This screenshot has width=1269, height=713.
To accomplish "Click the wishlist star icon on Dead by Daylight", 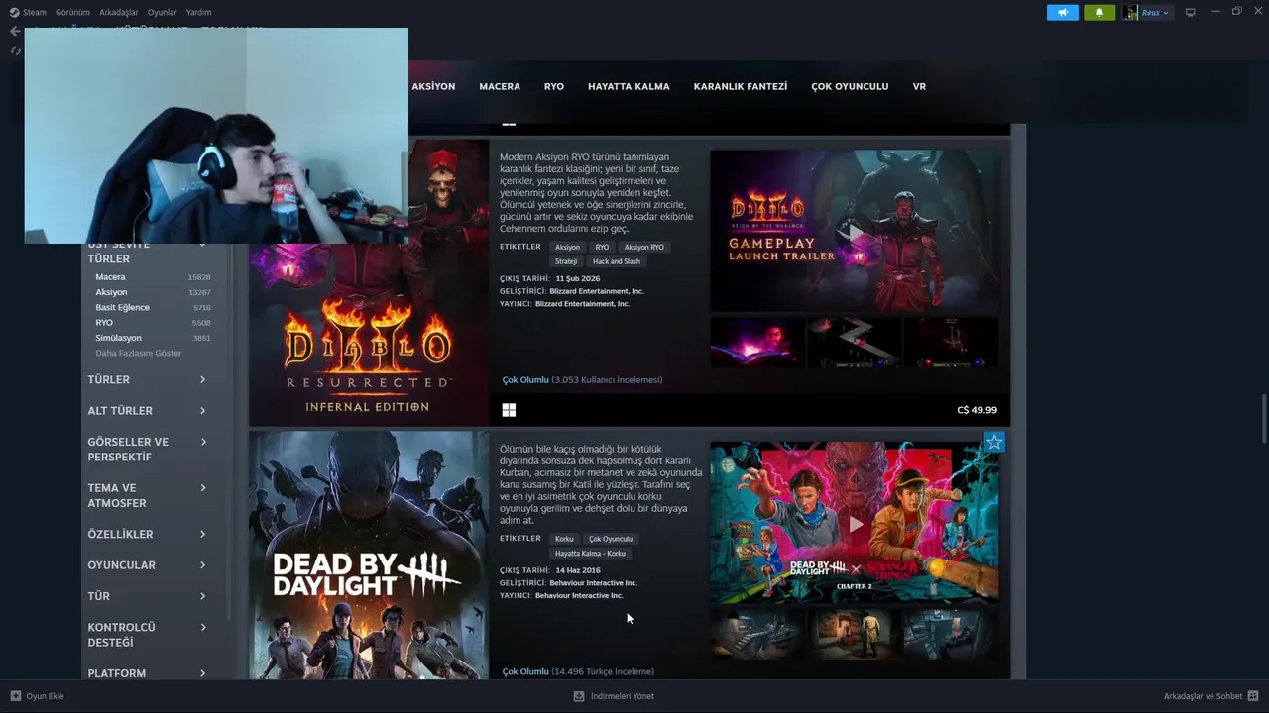I will [x=994, y=442].
